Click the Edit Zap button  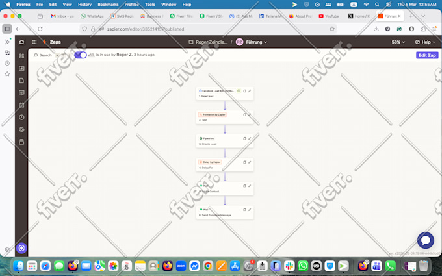(427, 55)
